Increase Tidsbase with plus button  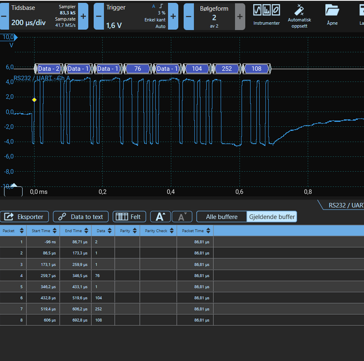point(83,16)
